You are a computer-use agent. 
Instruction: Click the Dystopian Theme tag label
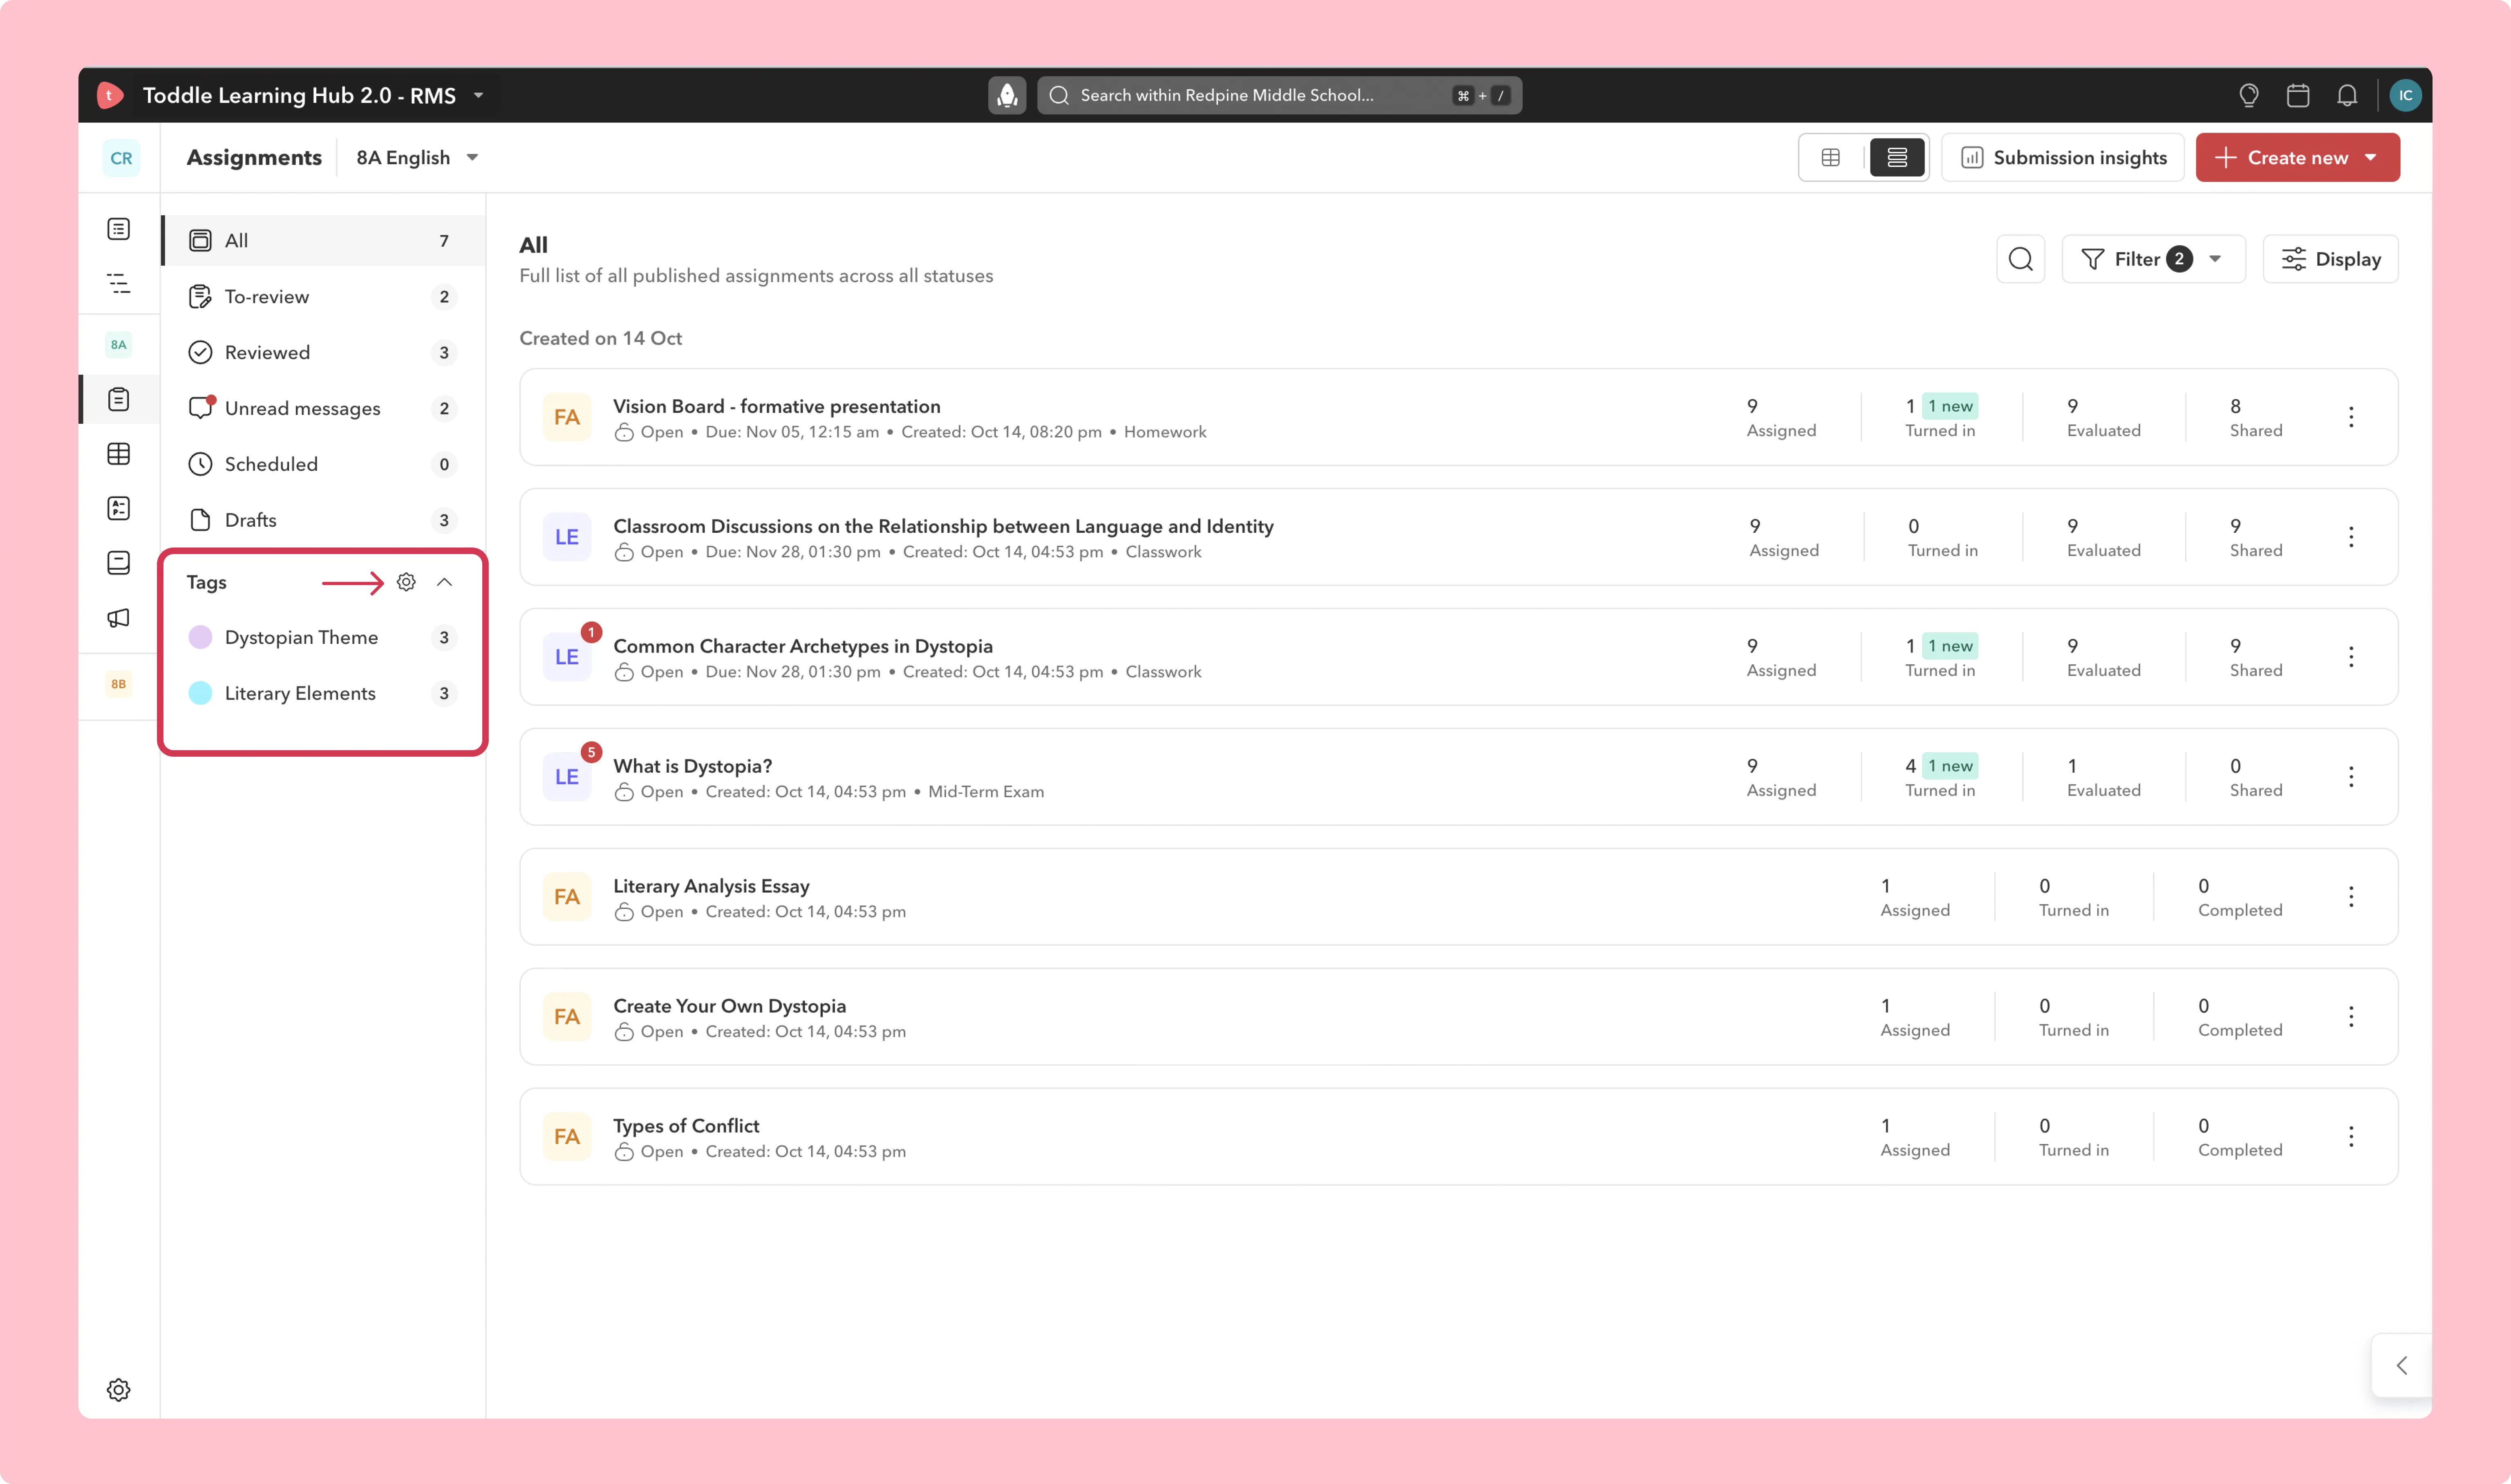301,638
